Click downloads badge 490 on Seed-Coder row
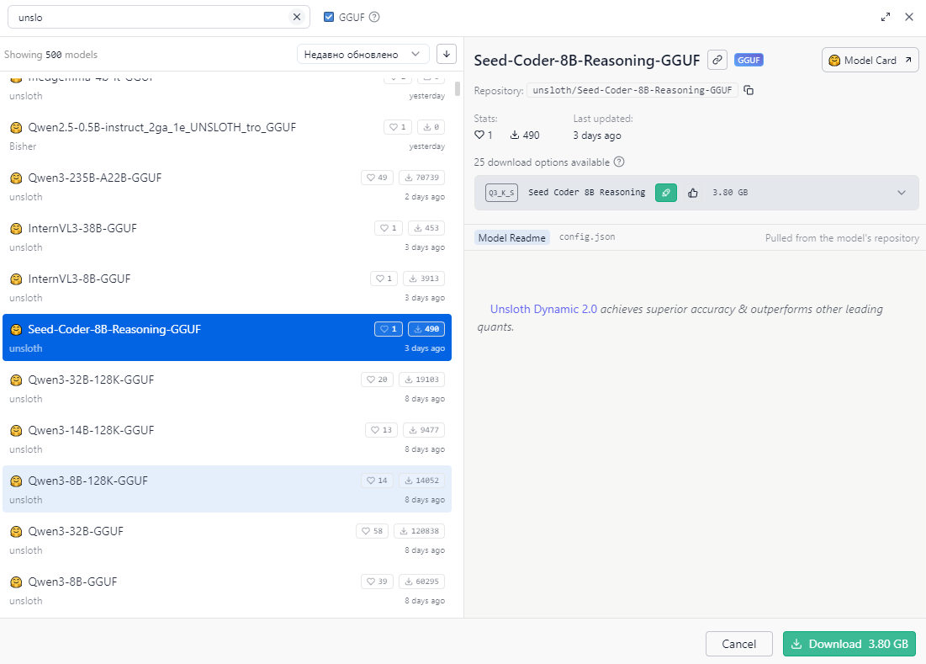 pos(426,329)
